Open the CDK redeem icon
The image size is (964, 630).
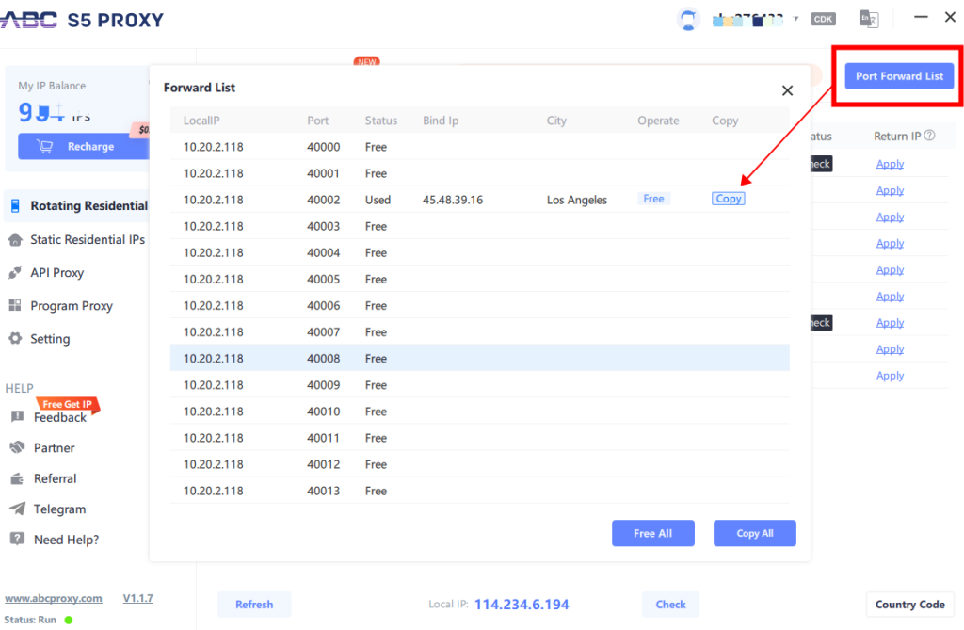(x=823, y=19)
